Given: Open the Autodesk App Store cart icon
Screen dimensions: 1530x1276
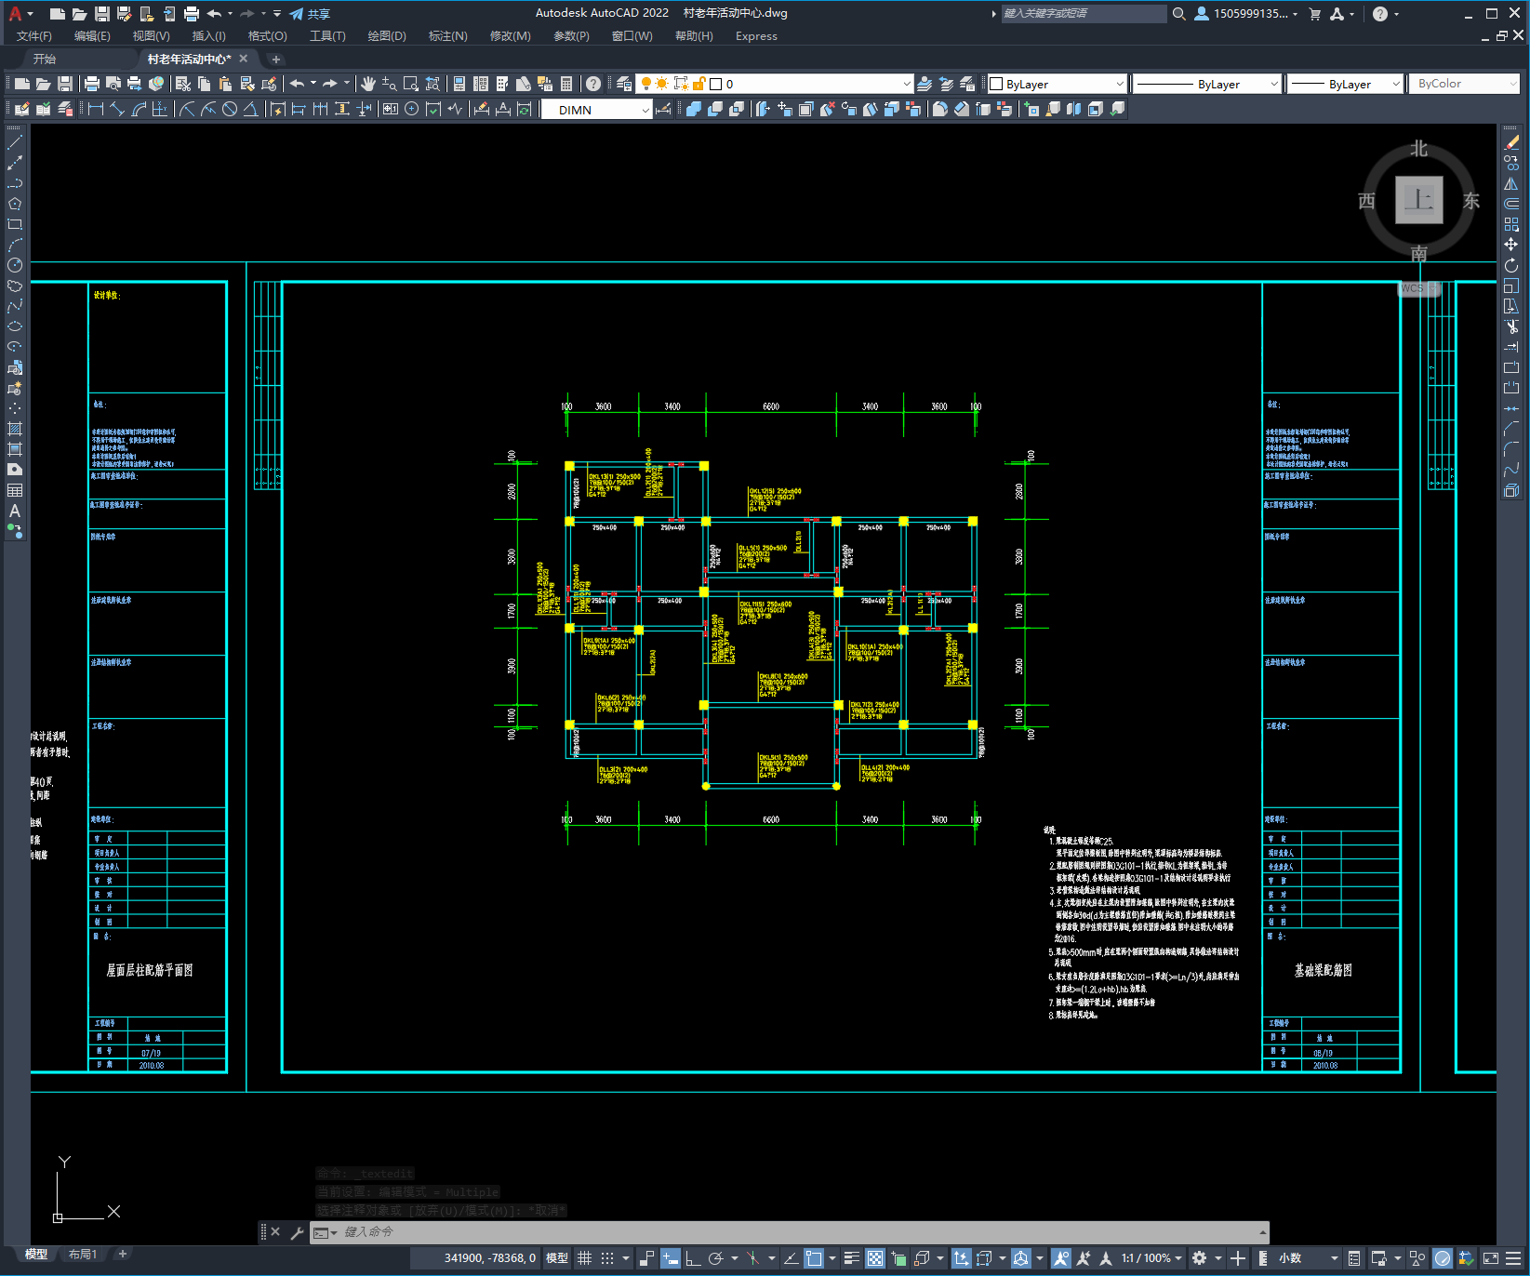Looking at the screenshot, I should coord(1314,14).
